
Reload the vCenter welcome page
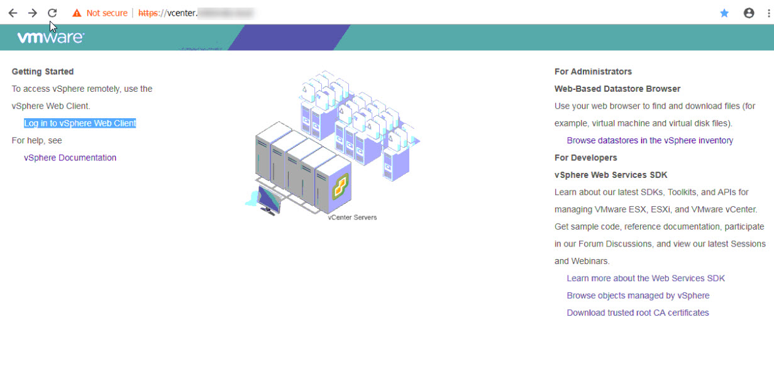click(52, 13)
